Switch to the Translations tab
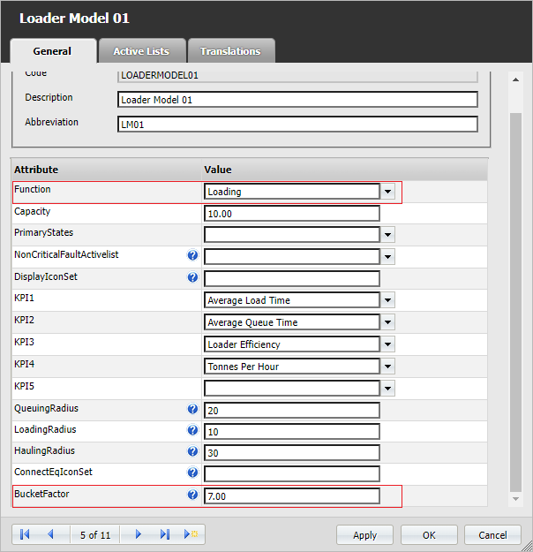 click(x=231, y=51)
